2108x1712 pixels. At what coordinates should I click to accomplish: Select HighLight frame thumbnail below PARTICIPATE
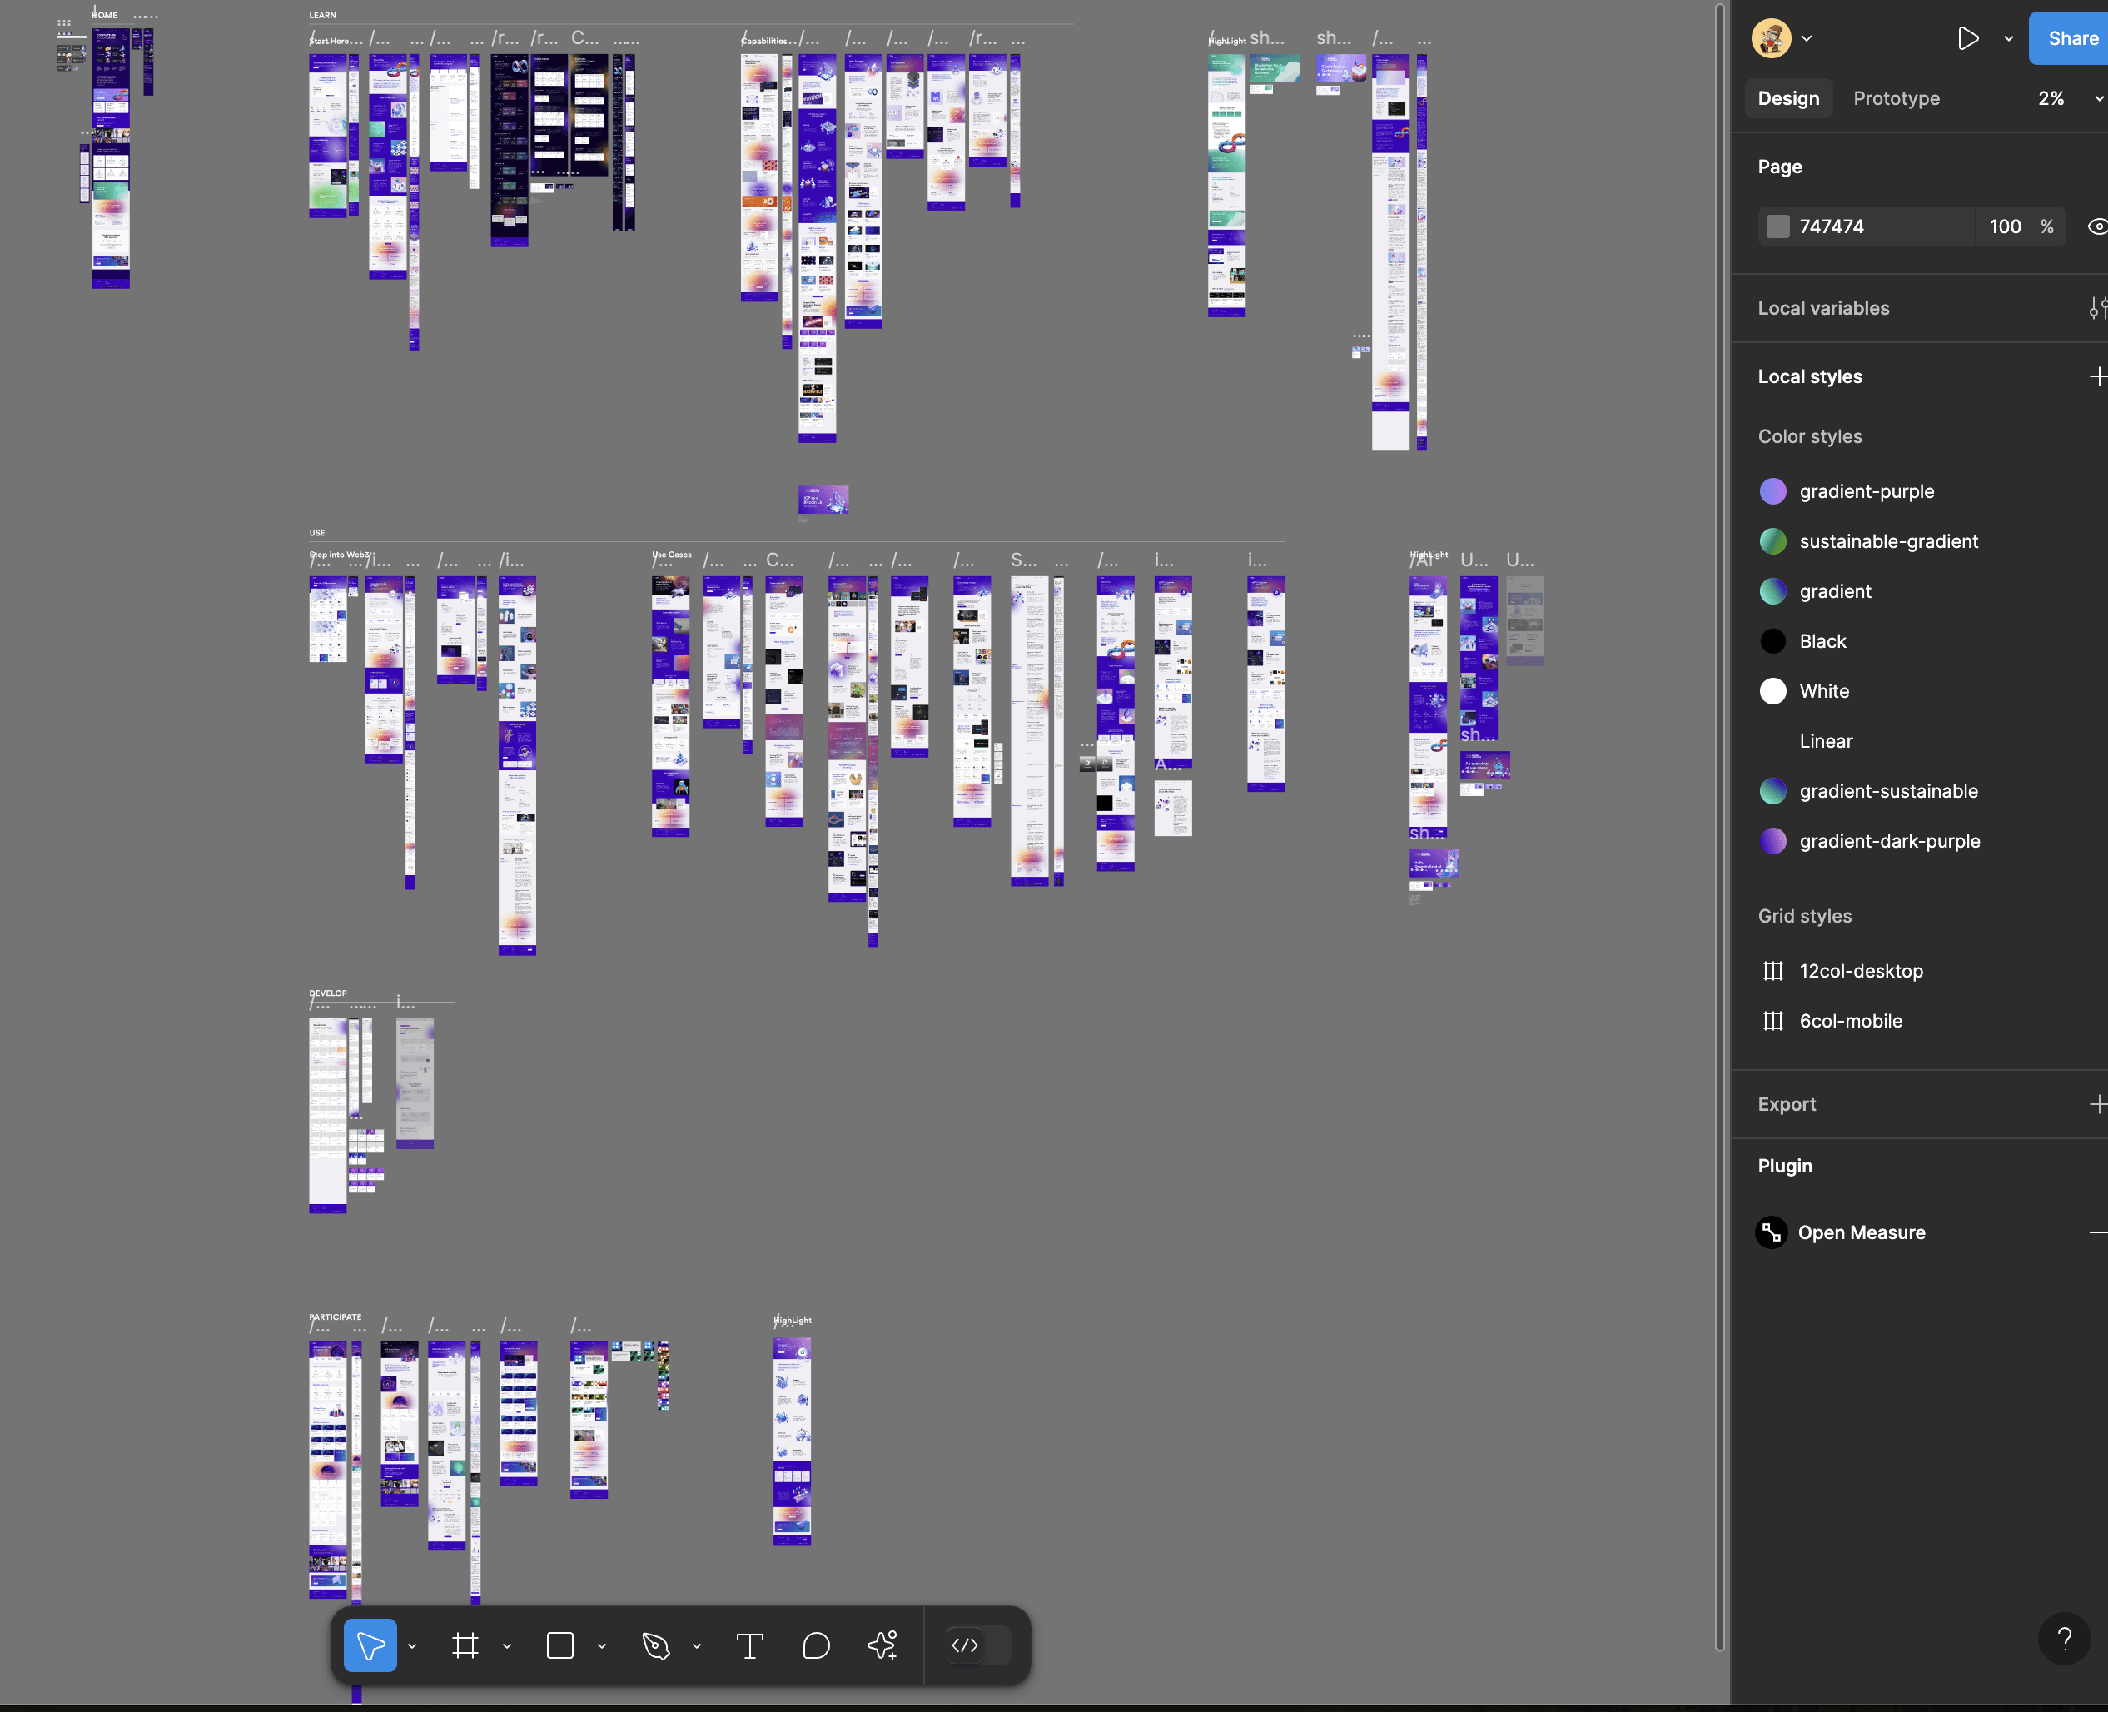[792, 1441]
